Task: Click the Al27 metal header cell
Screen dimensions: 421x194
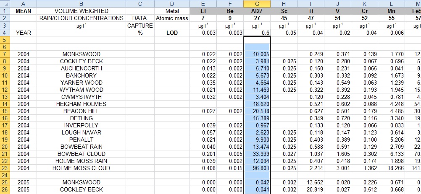Action: 257,11
